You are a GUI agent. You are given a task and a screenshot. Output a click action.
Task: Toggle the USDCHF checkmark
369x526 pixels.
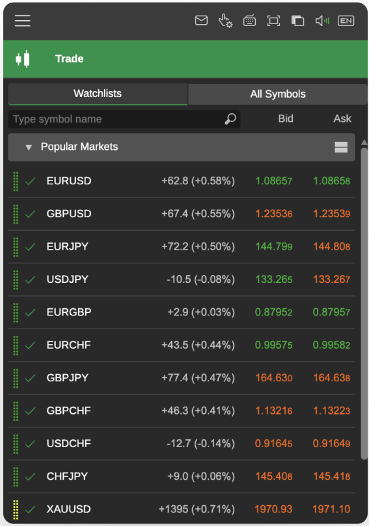(x=31, y=444)
